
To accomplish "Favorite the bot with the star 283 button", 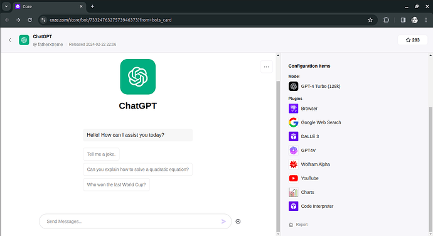I will pyautogui.click(x=412, y=40).
